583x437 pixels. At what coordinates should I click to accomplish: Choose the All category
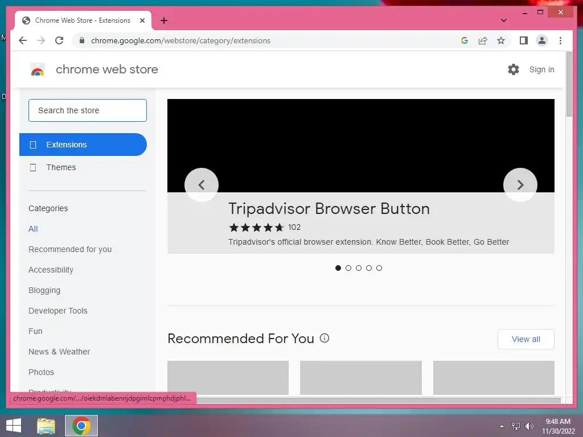pos(33,229)
